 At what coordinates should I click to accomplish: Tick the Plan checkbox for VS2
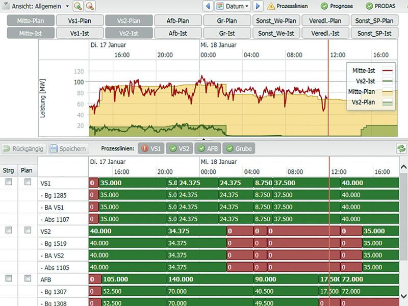click(28, 231)
